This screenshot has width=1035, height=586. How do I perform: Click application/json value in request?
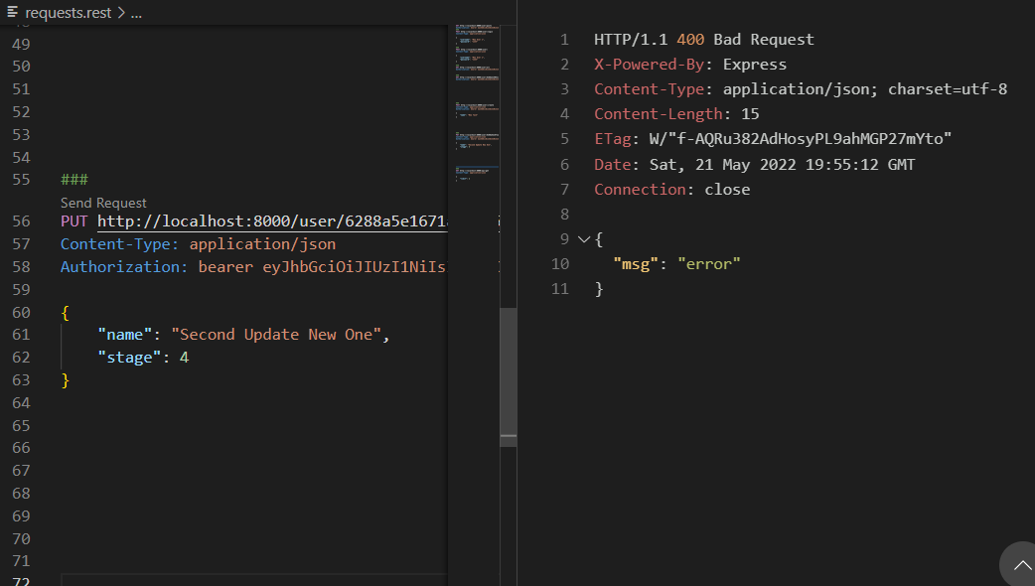point(262,244)
